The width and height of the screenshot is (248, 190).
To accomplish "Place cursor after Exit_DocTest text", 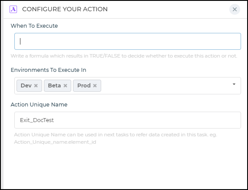I will tap(54, 120).
